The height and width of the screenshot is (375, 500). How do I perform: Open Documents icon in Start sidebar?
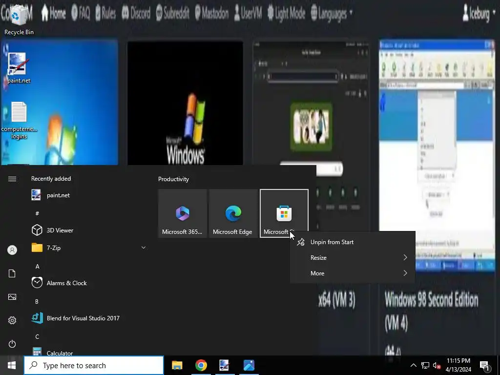click(12, 273)
